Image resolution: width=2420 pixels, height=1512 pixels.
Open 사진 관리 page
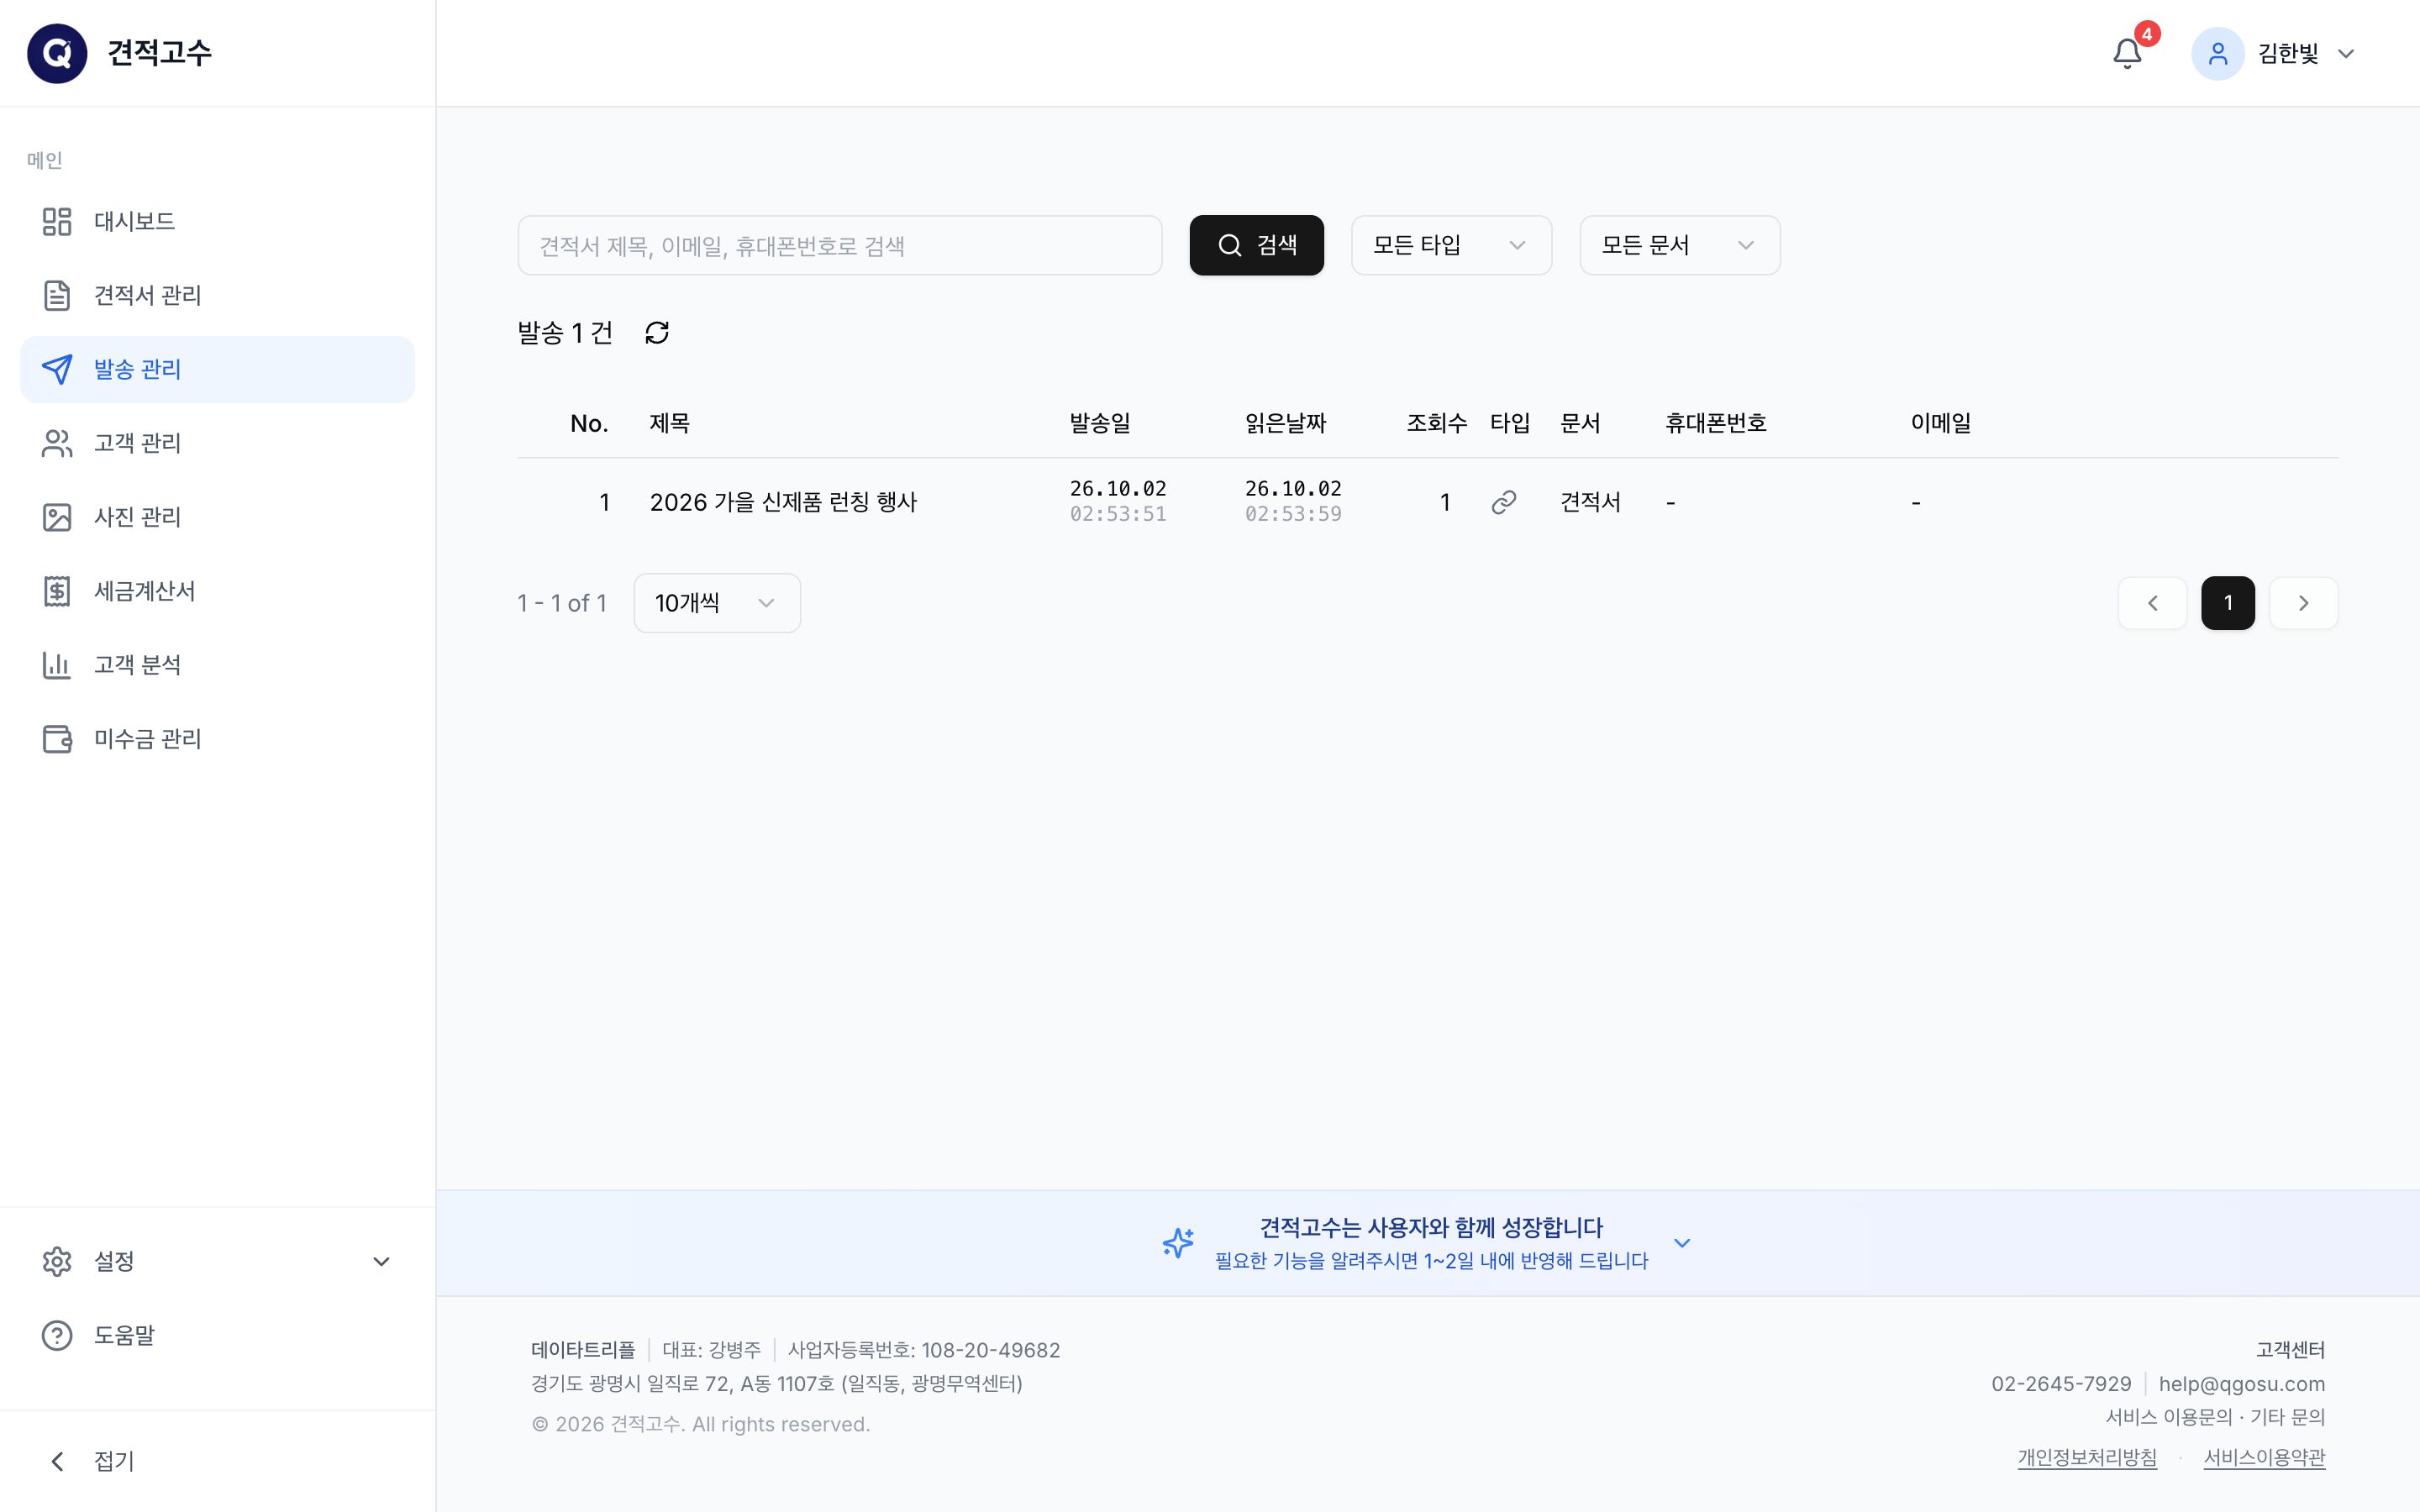click(x=217, y=517)
